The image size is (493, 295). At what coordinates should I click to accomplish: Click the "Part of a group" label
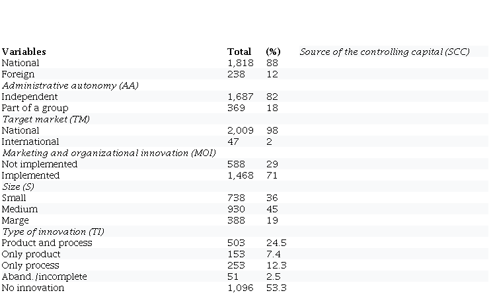(x=35, y=108)
